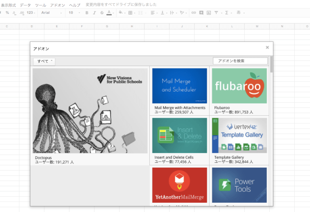310x212 pixels.
Task: Toggle italic formatting
Action: pyautogui.click(x=94, y=12)
